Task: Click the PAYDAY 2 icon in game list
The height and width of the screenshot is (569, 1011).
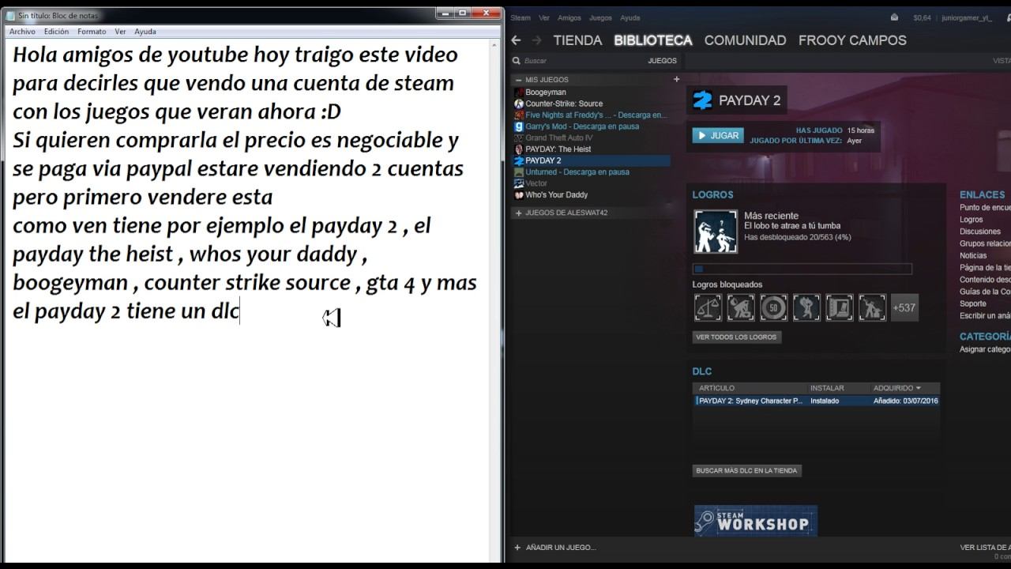Action: 519,160
